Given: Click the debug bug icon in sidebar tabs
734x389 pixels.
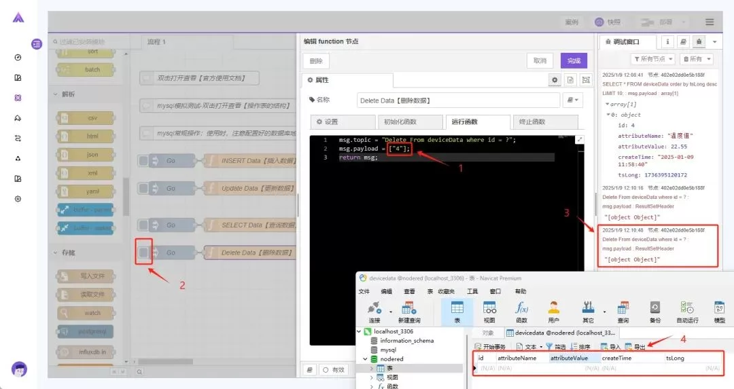Looking at the screenshot, I should (700, 42).
